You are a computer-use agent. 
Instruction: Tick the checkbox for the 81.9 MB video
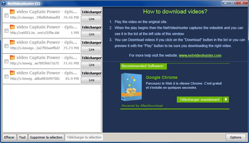click(x=6, y=77)
